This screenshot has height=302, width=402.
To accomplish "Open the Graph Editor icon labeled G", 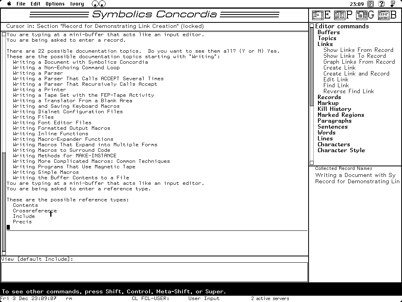I will 365,15.
